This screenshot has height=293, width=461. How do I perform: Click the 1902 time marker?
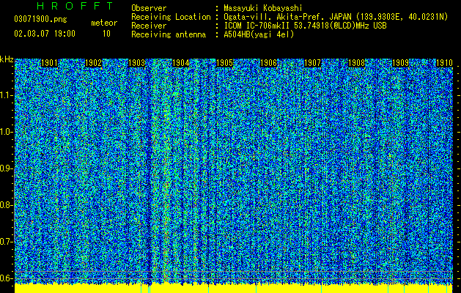[93, 63]
